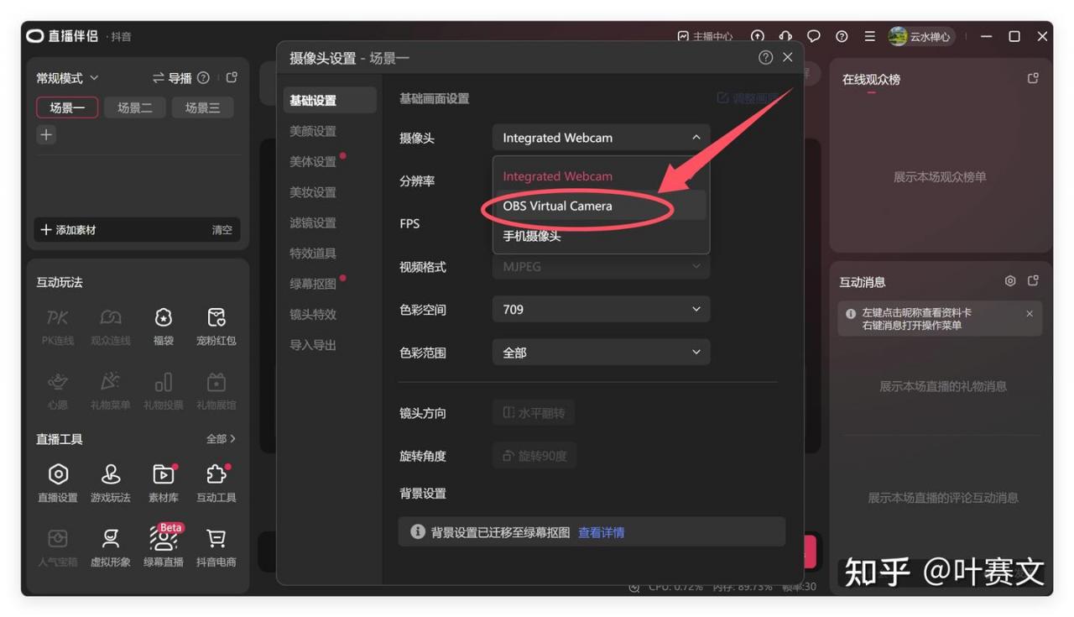Choose OBS Virtual Camera from camera list
1074x617 pixels.
pyautogui.click(x=601, y=206)
